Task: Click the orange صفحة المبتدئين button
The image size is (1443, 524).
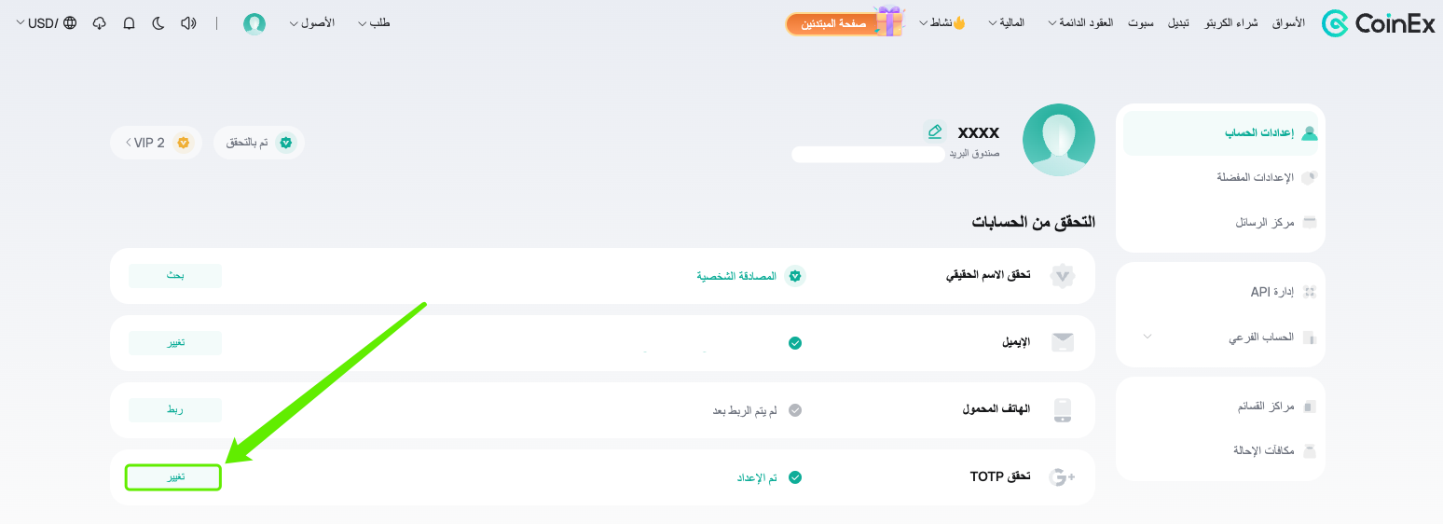Action: tap(833, 23)
